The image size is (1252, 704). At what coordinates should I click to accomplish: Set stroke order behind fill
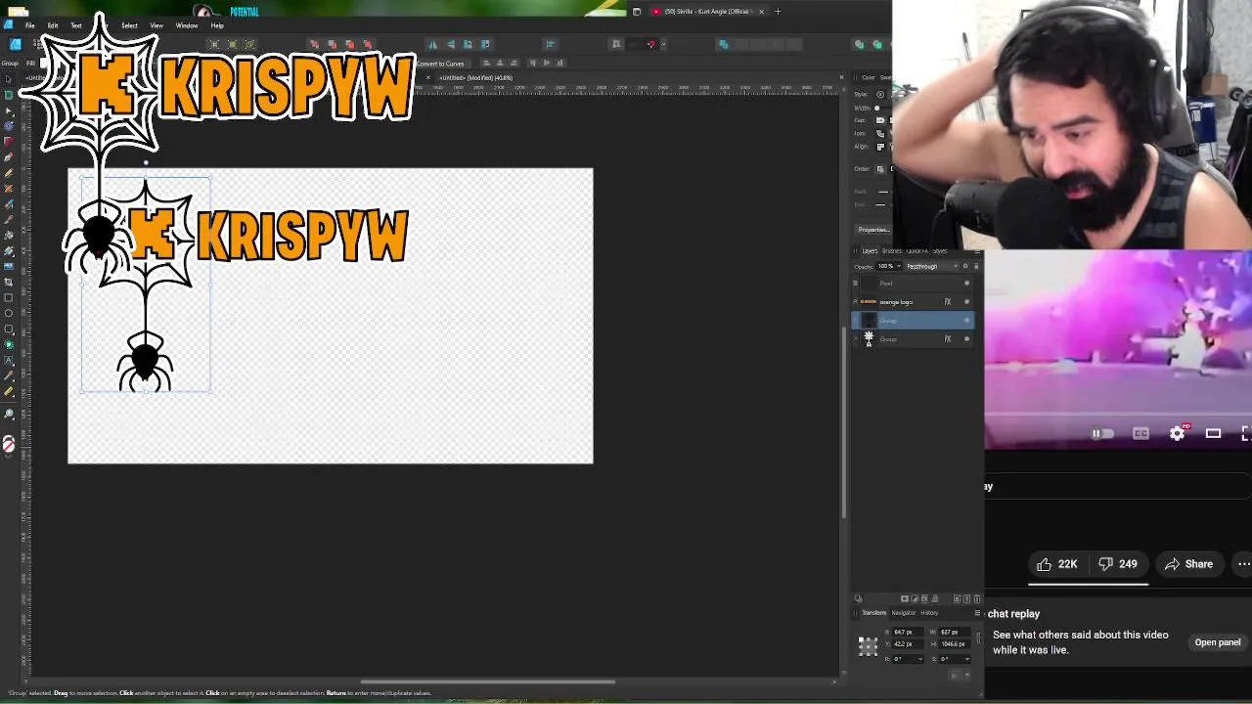click(x=879, y=169)
